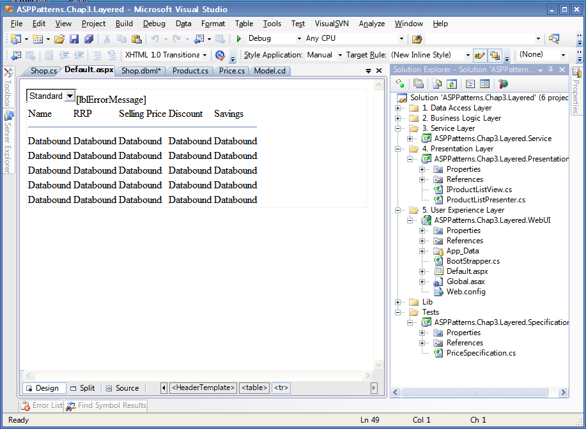Screen dimensions: 586x429
Task: Click the <HeaderTemplate> tag navigator button
Action: (203, 388)
